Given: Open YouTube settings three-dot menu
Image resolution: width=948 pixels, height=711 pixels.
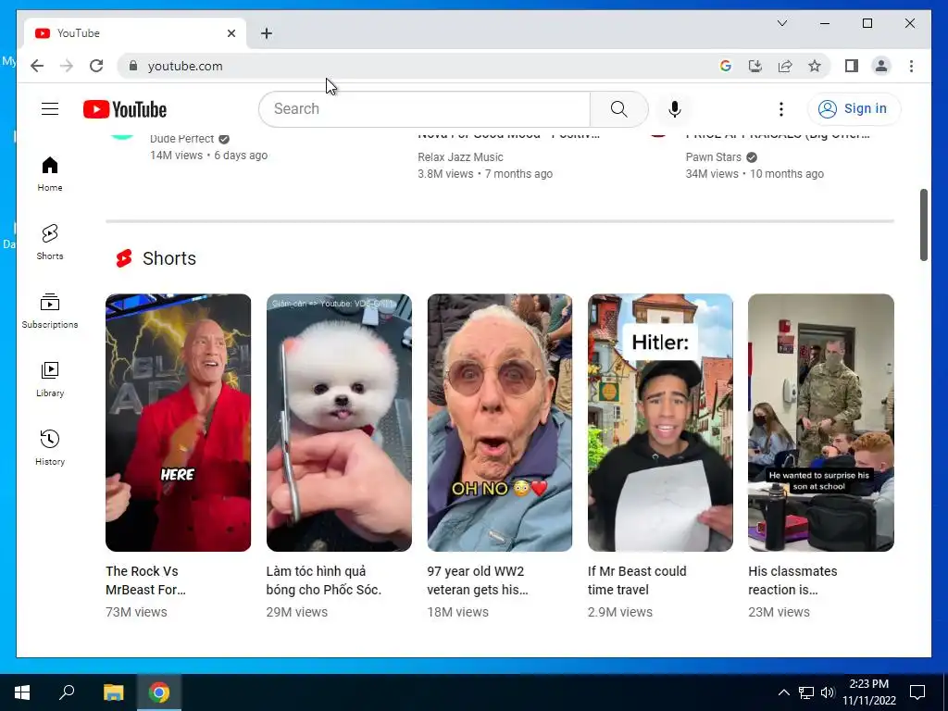Looking at the screenshot, I should [780, 109].
